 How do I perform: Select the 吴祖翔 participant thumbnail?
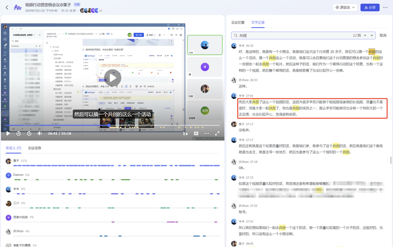(205, 110)
